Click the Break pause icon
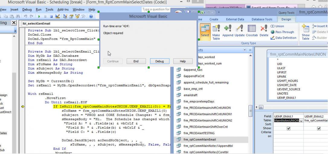Viewport: 328px width, 154px height. [45, 16]
